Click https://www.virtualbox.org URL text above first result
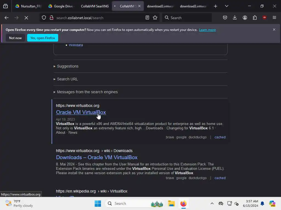 [x=77, y=106]
